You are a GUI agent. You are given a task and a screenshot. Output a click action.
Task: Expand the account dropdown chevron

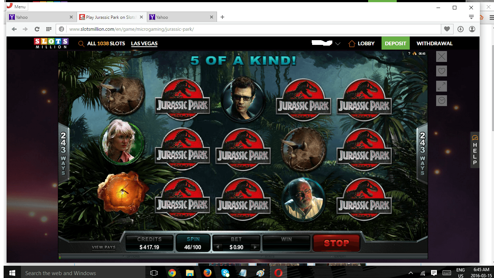tap(338, 44)
